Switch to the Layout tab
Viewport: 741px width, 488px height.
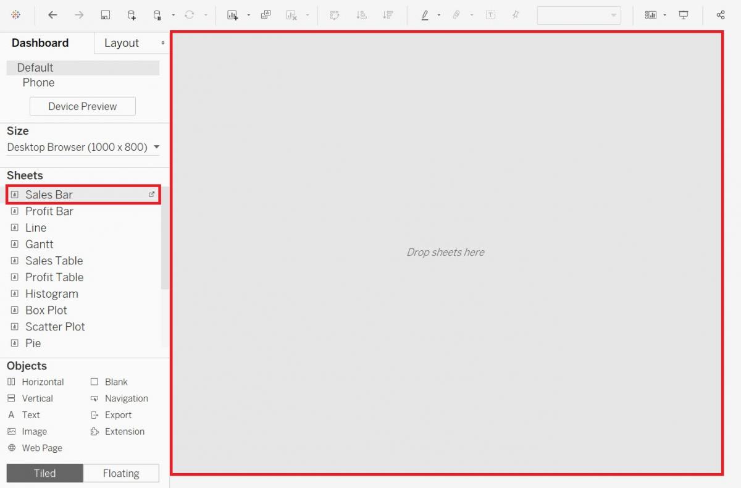coord(122,43)
